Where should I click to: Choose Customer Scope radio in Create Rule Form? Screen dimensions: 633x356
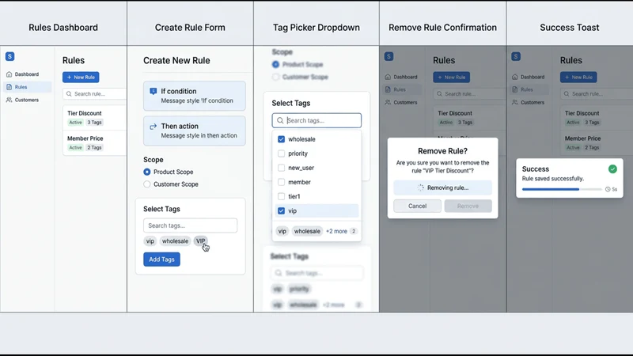[147, 184]
